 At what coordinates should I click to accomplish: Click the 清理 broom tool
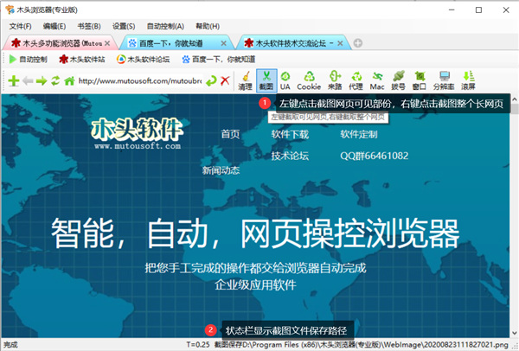[x=246, y=80]
